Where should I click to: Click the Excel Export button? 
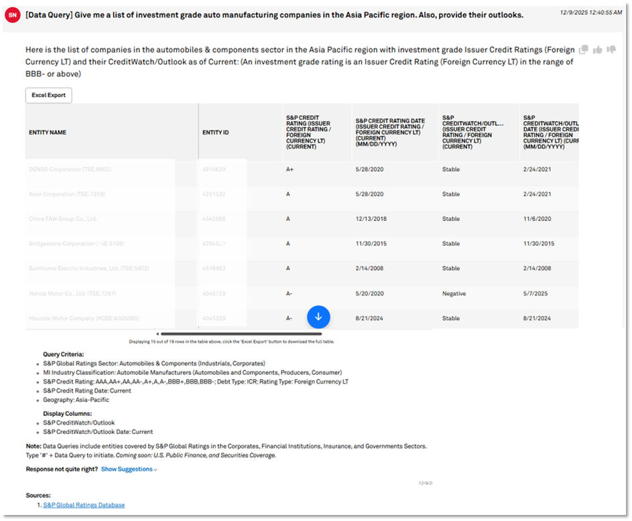point(48,95)
